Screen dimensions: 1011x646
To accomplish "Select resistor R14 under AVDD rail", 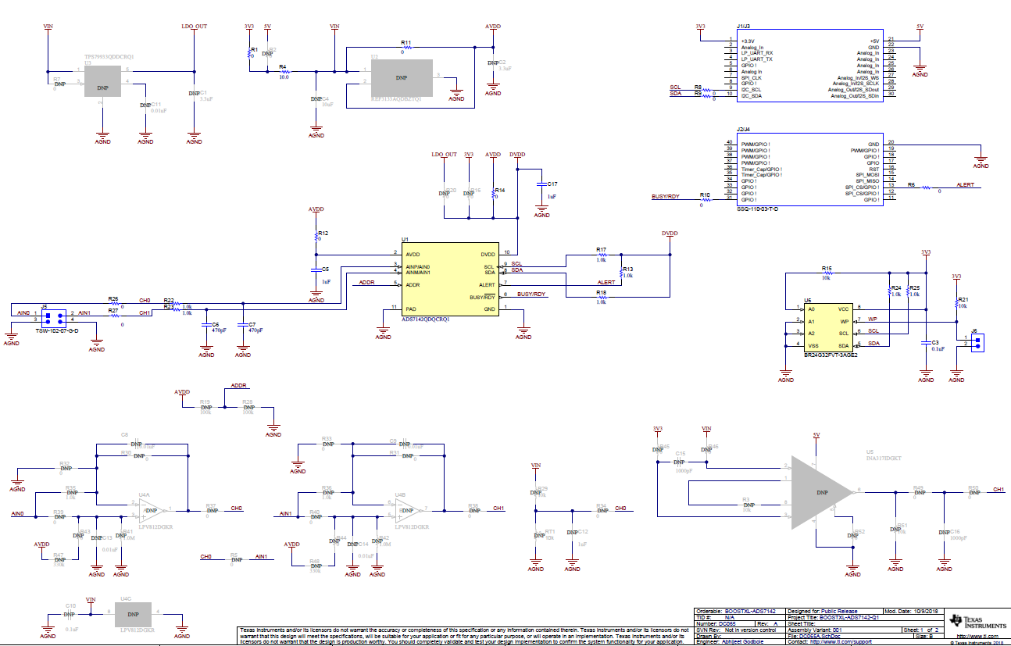I will pos(493,194).
